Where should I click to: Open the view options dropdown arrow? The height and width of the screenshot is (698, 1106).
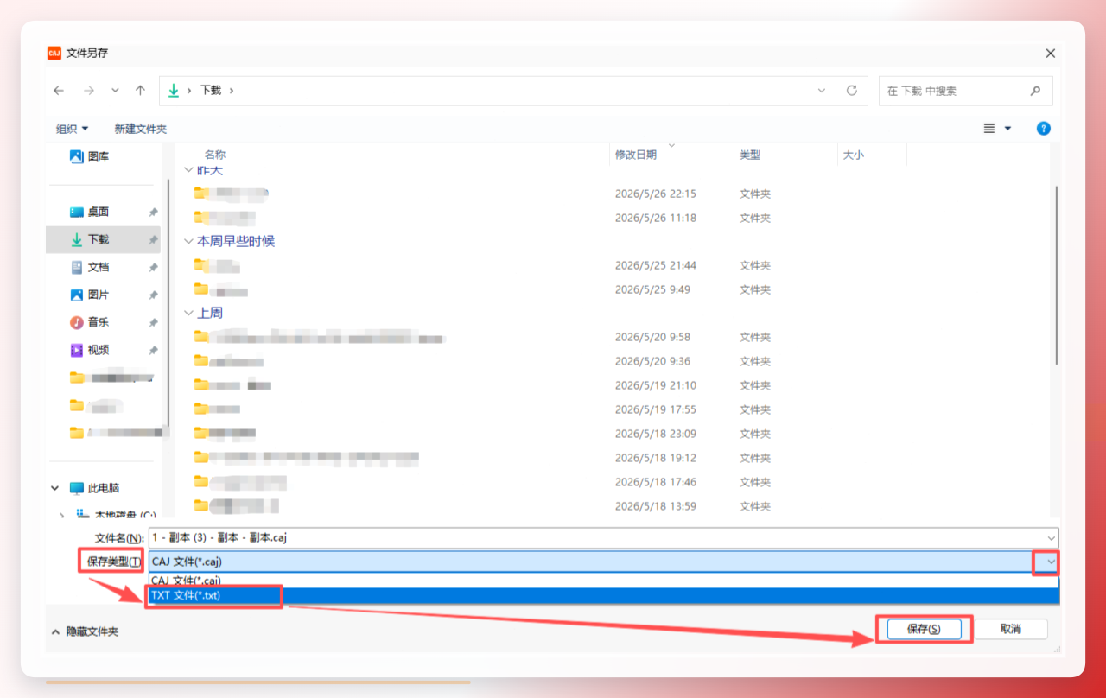point(1007,129)
